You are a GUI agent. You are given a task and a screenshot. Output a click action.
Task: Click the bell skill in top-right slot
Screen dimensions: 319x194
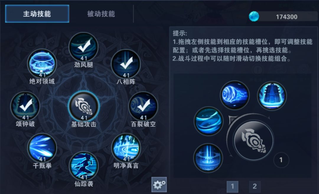tap(272, 96)
